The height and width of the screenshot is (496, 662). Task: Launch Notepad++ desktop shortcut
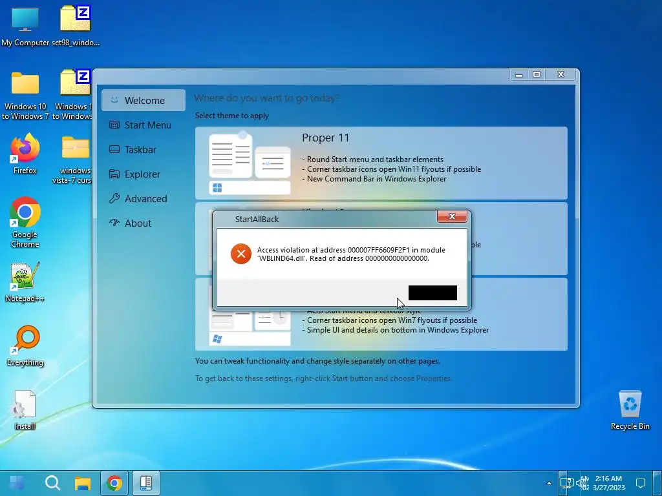coord(25,282)
